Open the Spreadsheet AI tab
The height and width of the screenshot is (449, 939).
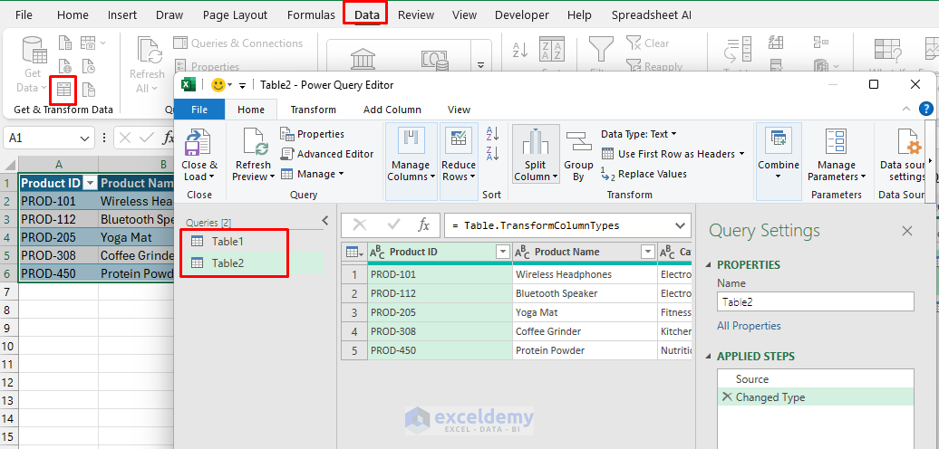(652, 15)
